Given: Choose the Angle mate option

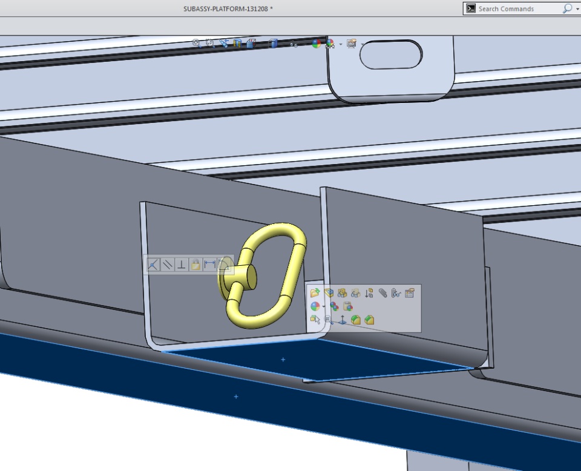Looking at the screenshot, I should [225, 265].
